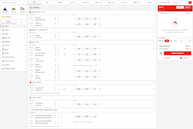Open the Liga Campionilor shortcut icon
Image resolution: width=193 pixels, height=129 pixels.
[5, 10]
